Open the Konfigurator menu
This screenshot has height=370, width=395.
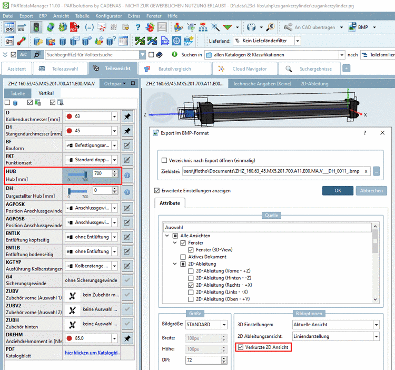click(108, 16)
